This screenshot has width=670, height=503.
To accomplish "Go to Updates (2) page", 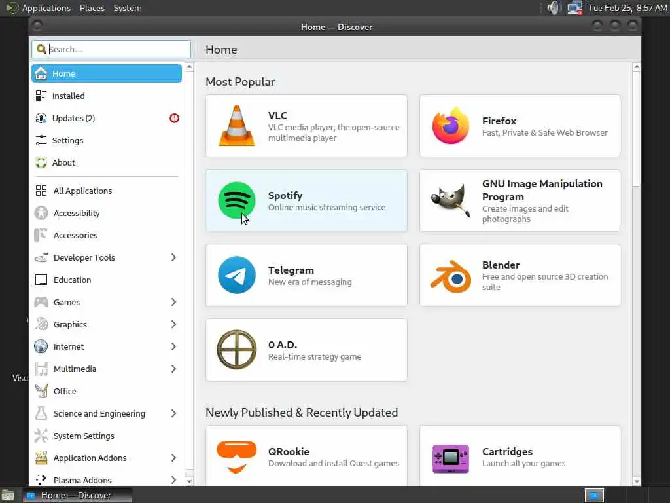I will click(107, 118).
